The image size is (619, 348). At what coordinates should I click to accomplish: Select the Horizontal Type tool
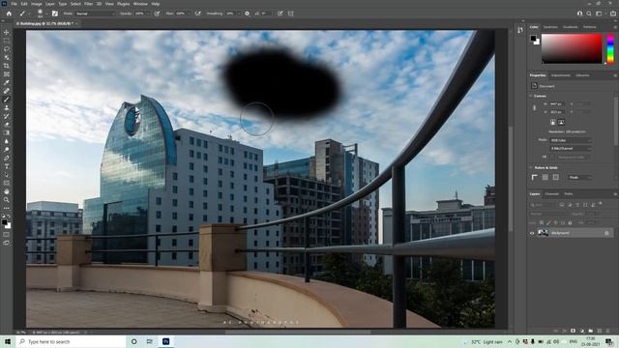click(7, 166)
